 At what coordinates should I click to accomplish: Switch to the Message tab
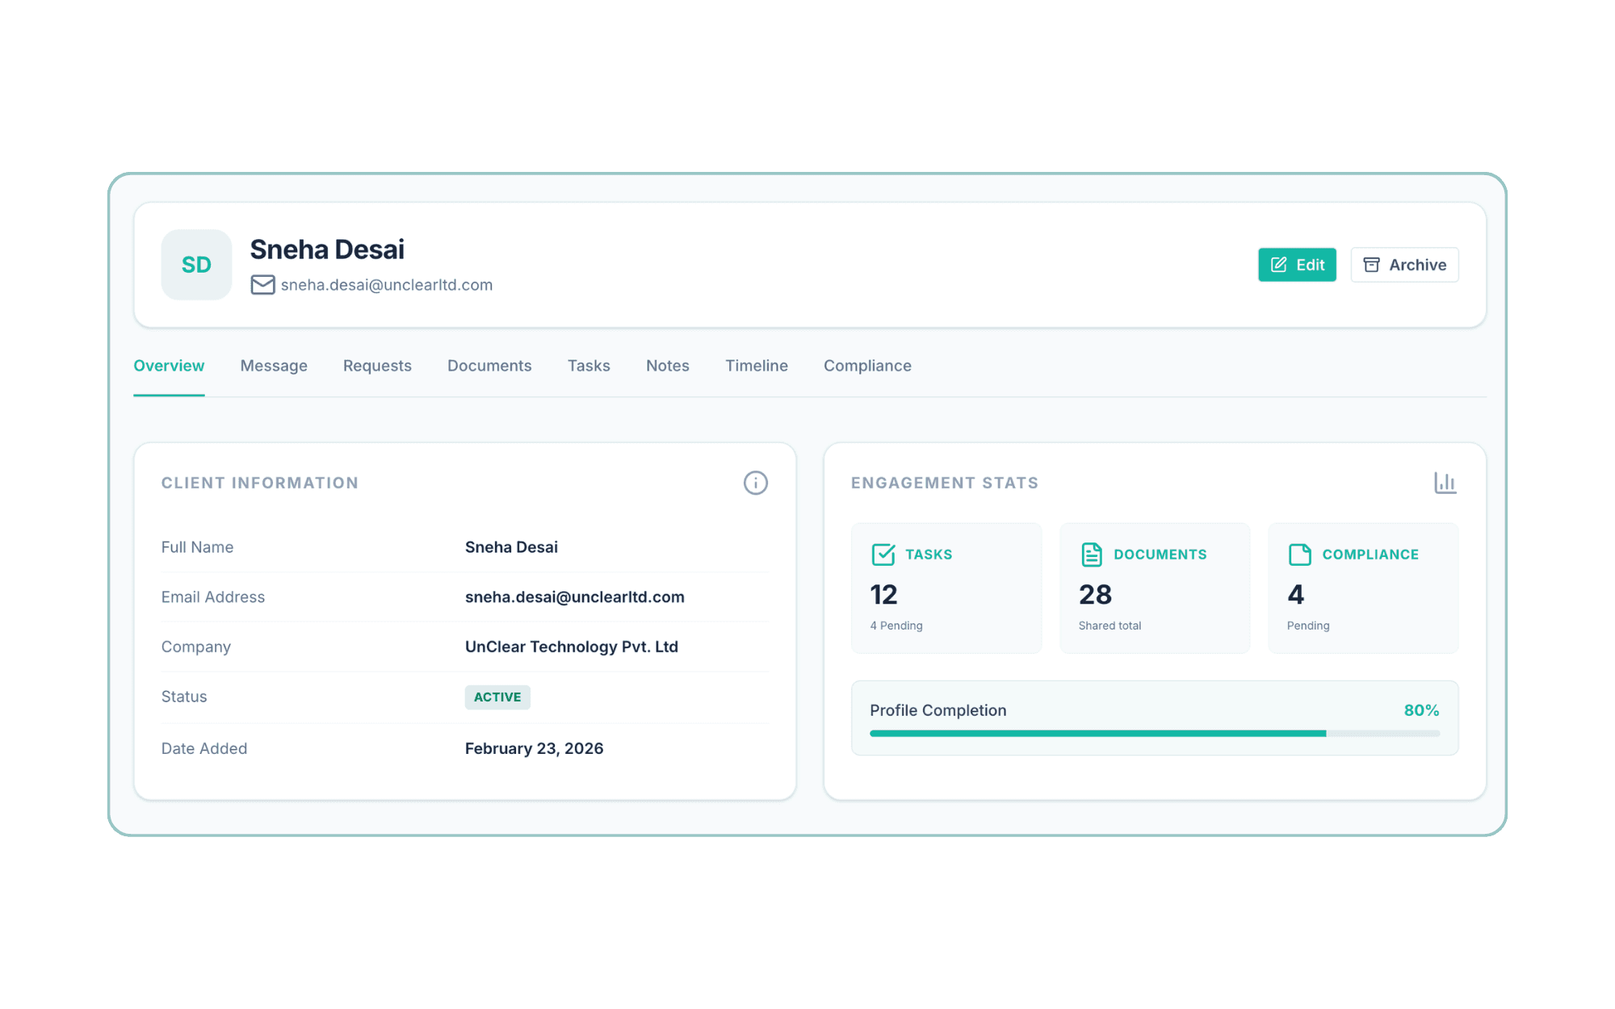click(274, 366)
